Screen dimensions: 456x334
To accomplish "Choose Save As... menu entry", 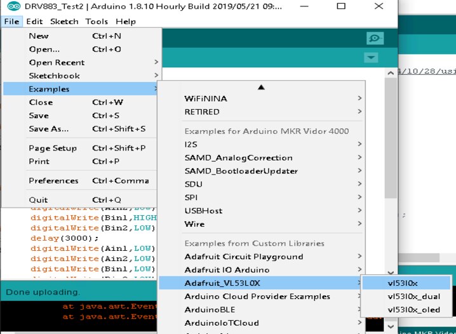I will point(48,129).
